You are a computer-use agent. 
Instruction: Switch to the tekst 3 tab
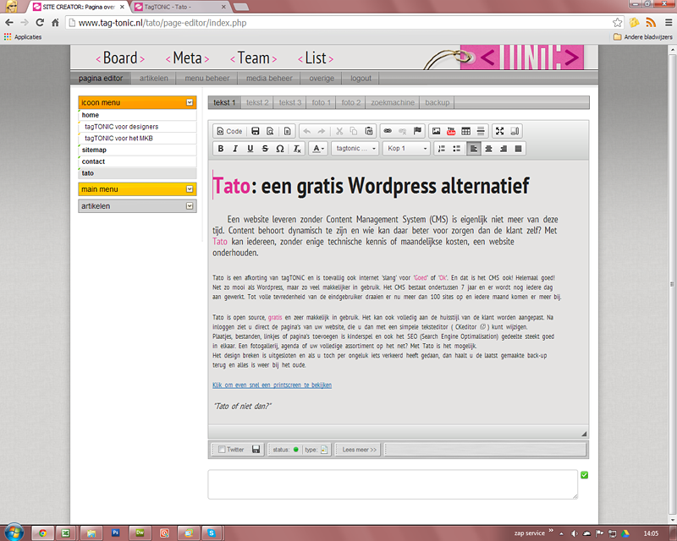(290, 102)
